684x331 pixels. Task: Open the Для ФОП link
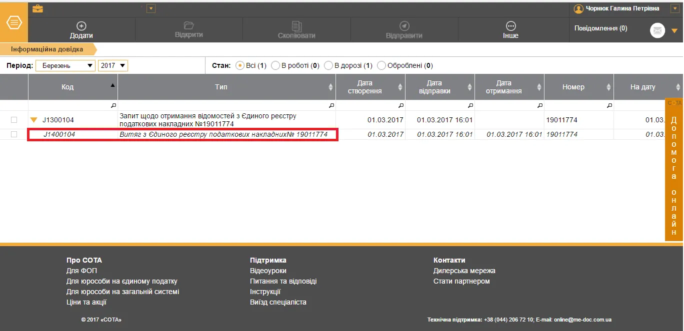pos(81,271)
